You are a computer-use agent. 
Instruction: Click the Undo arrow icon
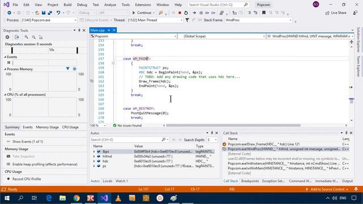pos(58,13)
